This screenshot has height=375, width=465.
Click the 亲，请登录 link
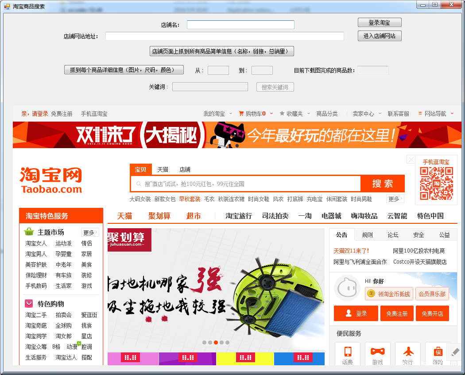pos(35,114)
